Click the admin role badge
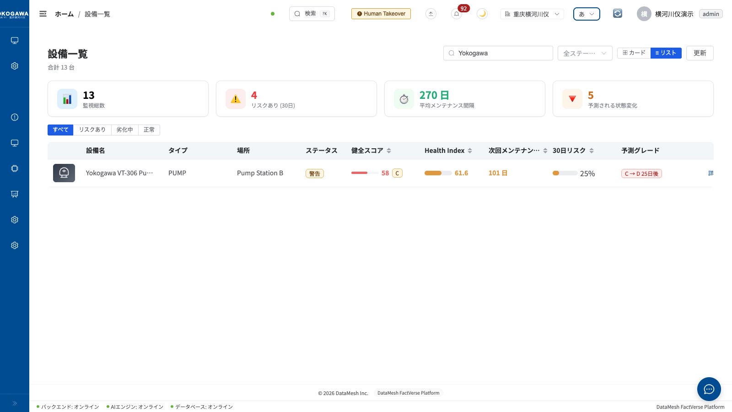732x412 pixels. click(x=711, y=14)
